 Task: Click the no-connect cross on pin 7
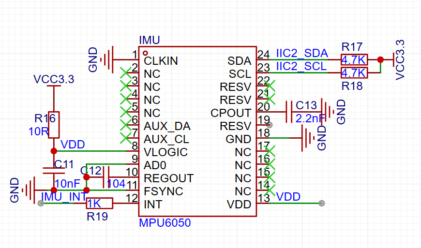click(126, 138)
